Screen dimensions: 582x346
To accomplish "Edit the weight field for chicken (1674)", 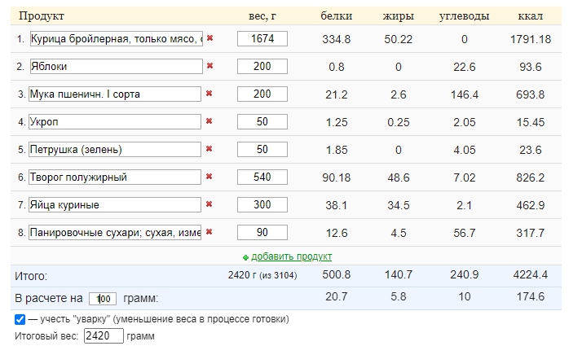I will tap(262, 39).
